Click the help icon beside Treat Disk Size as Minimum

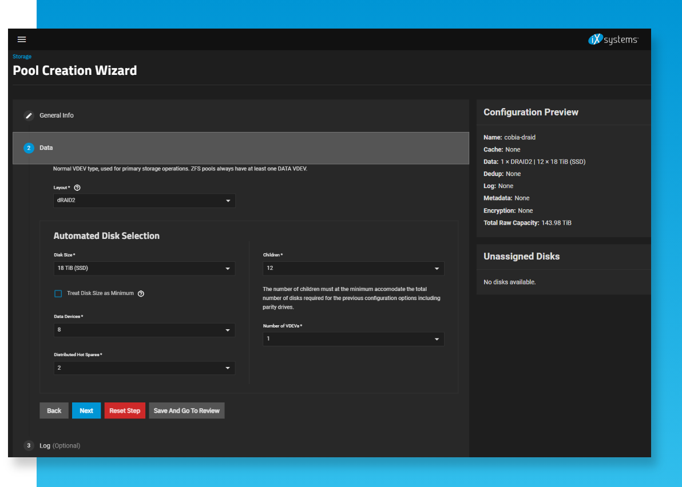tap(141, 293)
